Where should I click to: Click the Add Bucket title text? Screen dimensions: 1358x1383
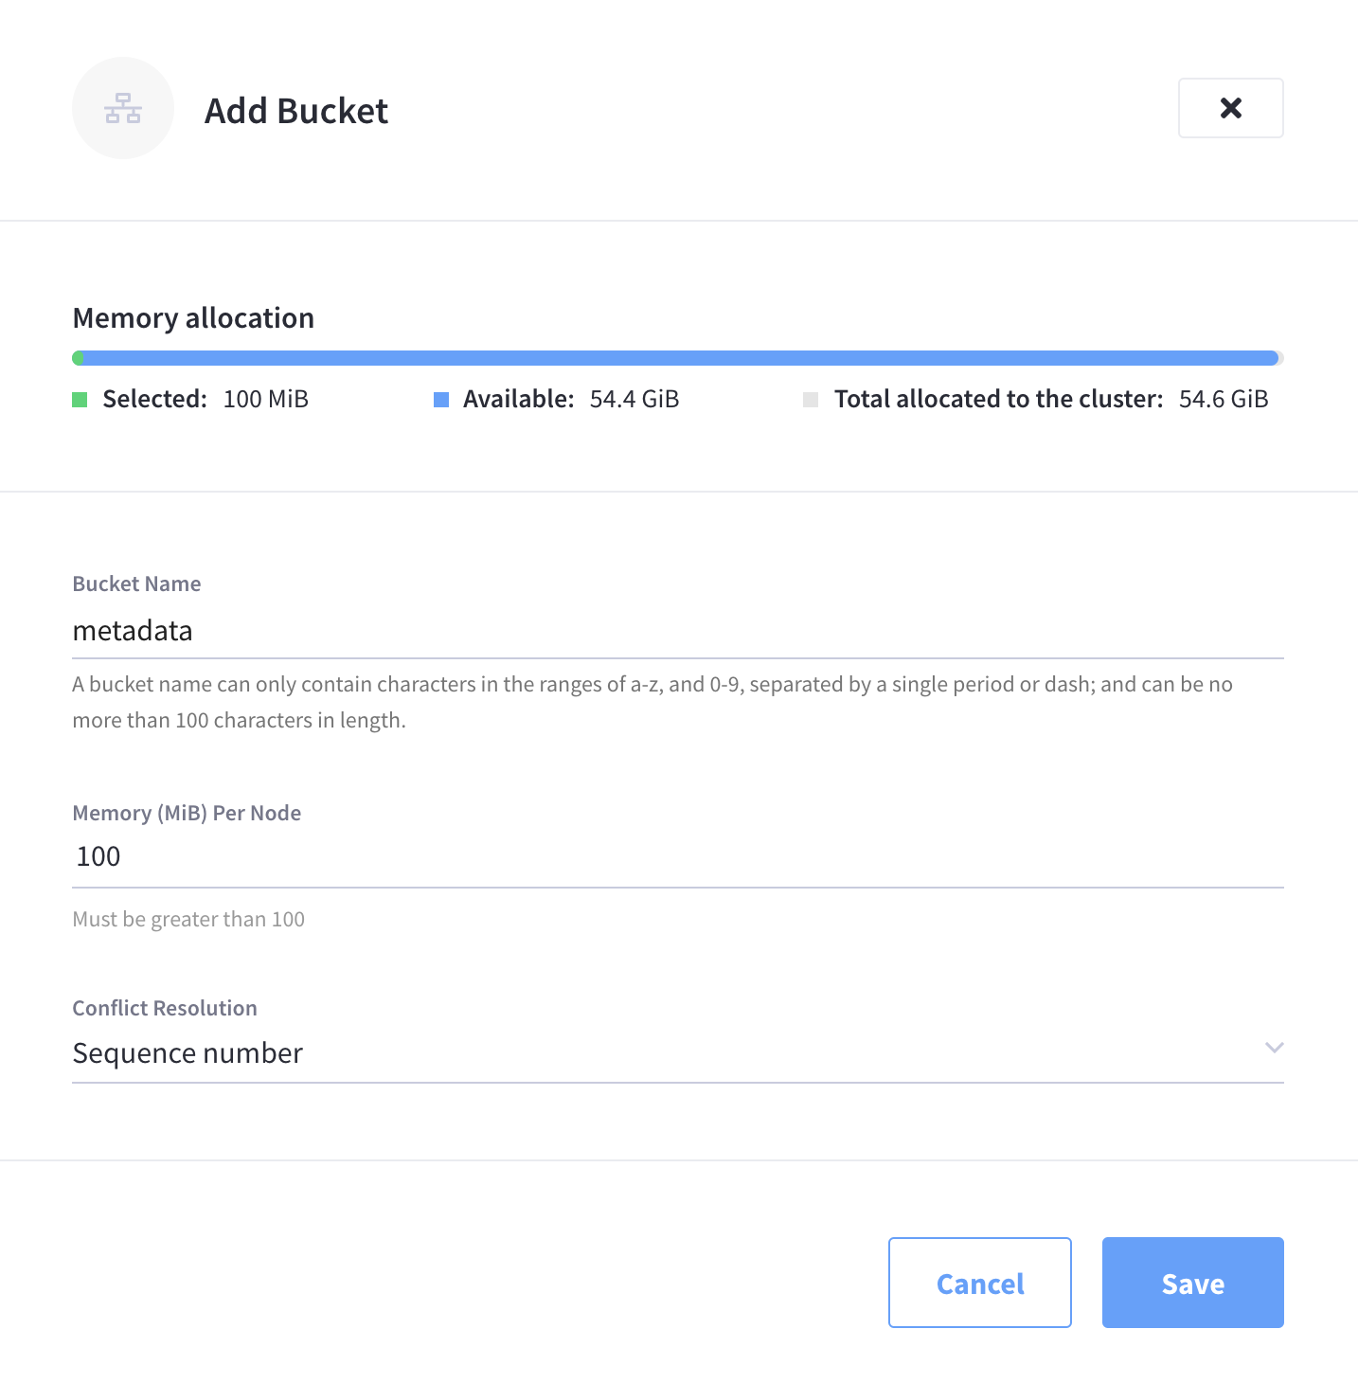296,111
